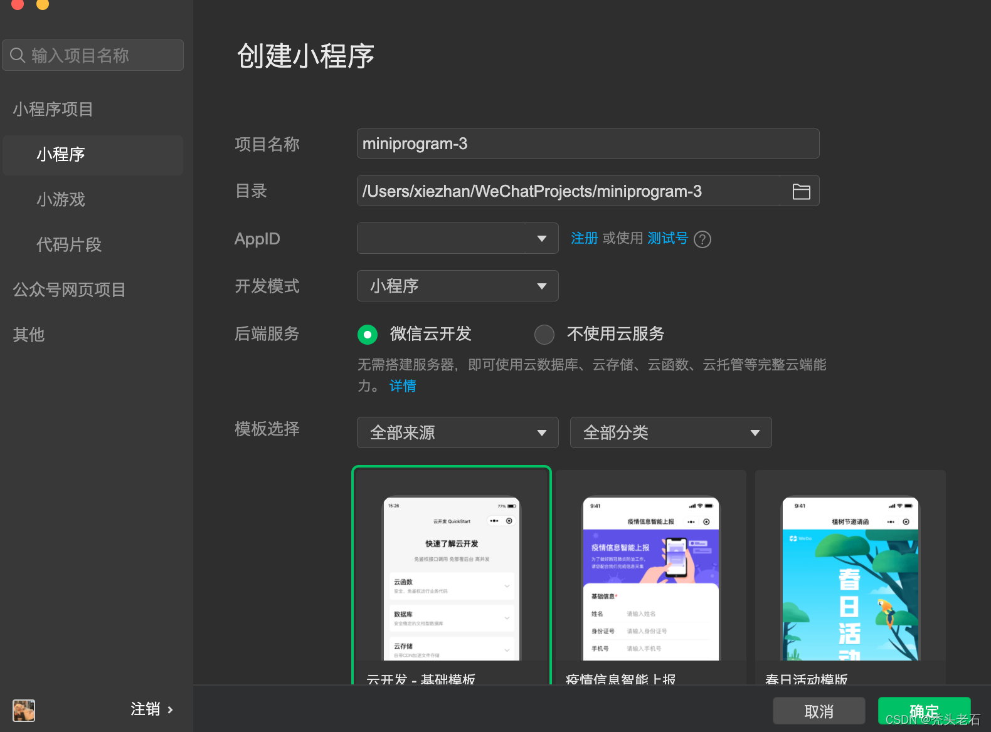
Task: Click the folder browse icon in directory field
Action: (x=801, y=191)
